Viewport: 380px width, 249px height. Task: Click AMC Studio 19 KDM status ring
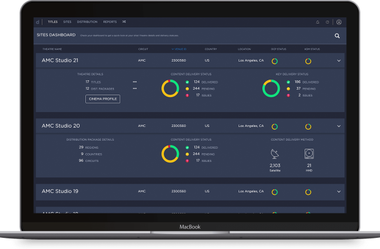click(x=308, y=191)
